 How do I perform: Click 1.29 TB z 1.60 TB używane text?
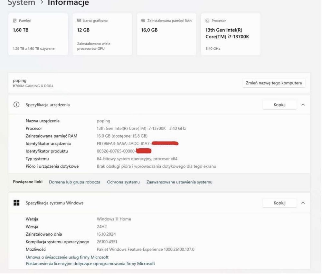pyautogui.click(x=34, y=49)
